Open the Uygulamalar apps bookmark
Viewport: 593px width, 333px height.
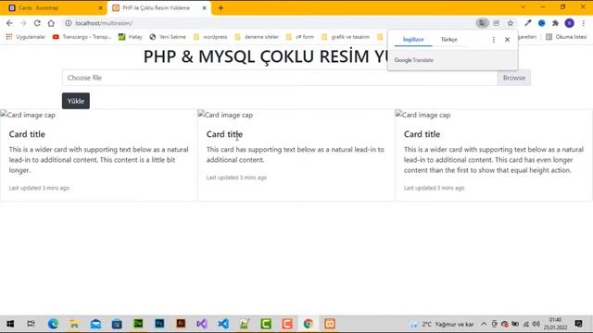[x=26, y=37]
